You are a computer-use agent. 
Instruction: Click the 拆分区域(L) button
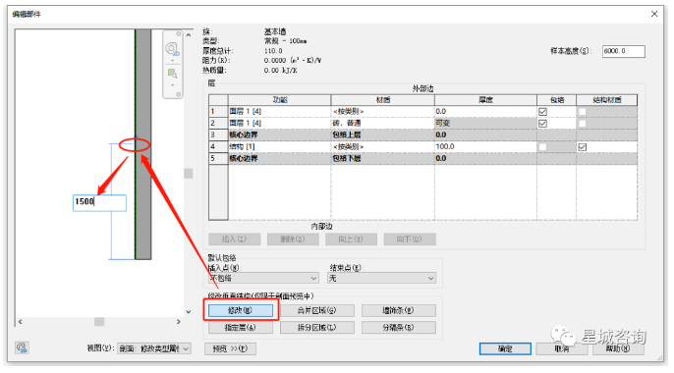click(x=317, y=328)
